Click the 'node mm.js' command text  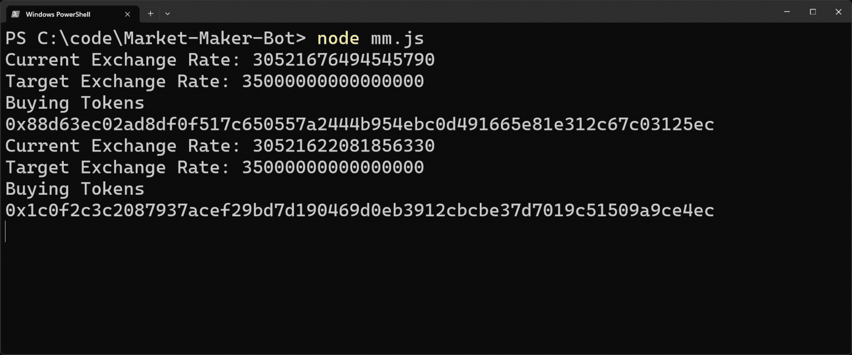click(x=370, y=38)
